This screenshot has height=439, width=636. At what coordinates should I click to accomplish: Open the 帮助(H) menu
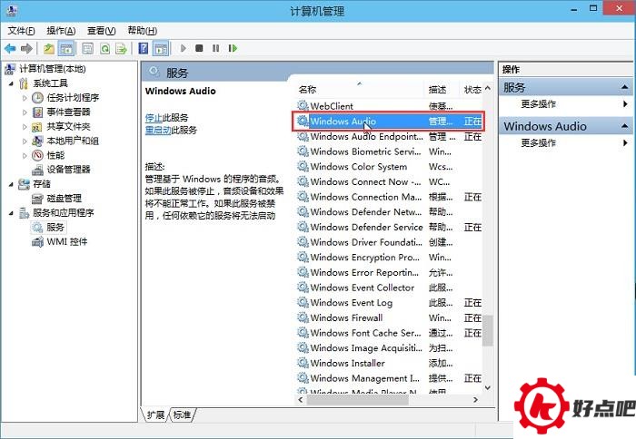(142, 31)
